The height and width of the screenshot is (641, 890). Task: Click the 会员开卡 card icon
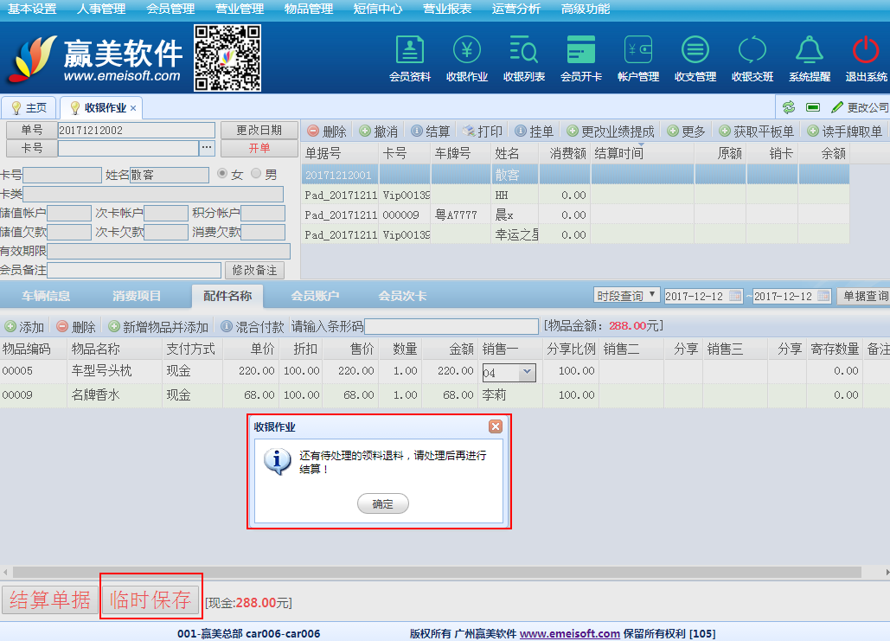581,50
